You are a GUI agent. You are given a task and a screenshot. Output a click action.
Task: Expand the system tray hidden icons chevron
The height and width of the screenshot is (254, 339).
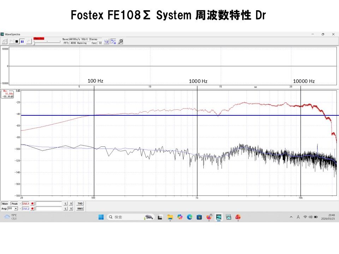pos(291,217)
